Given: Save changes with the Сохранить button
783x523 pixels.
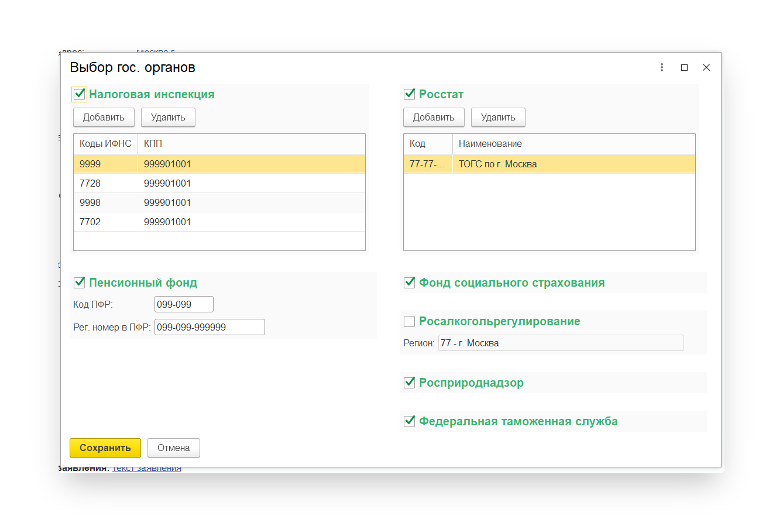Looking at the screenshot, I should click(x=105, y=448).
